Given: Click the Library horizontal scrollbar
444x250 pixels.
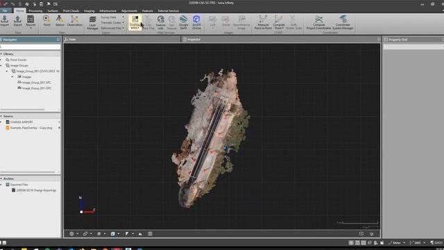Looking at the screenshot, I should click(22, 110).
